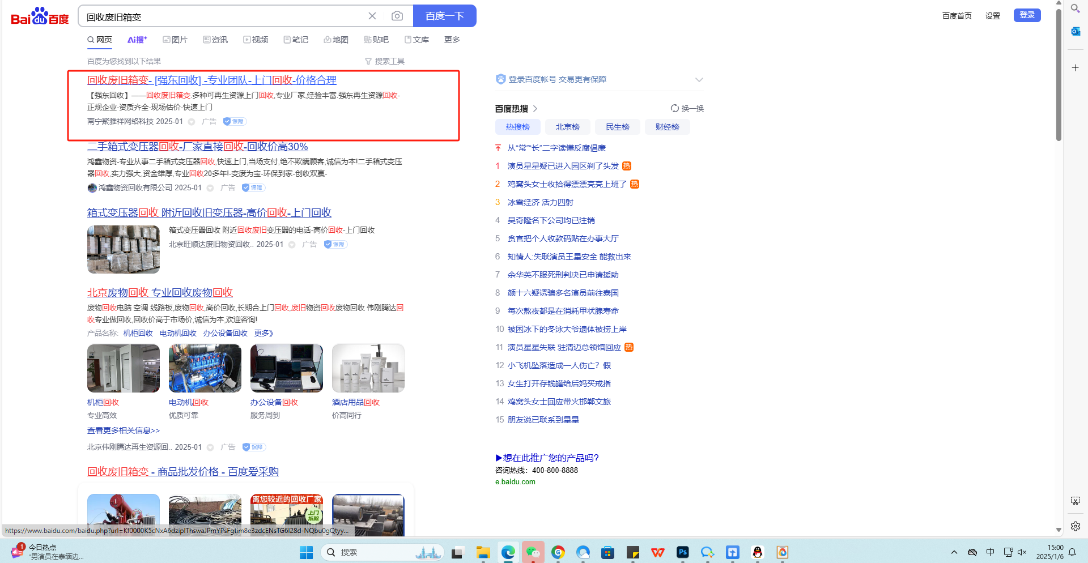Switch to the 图片 search tab

click(175, 40)
